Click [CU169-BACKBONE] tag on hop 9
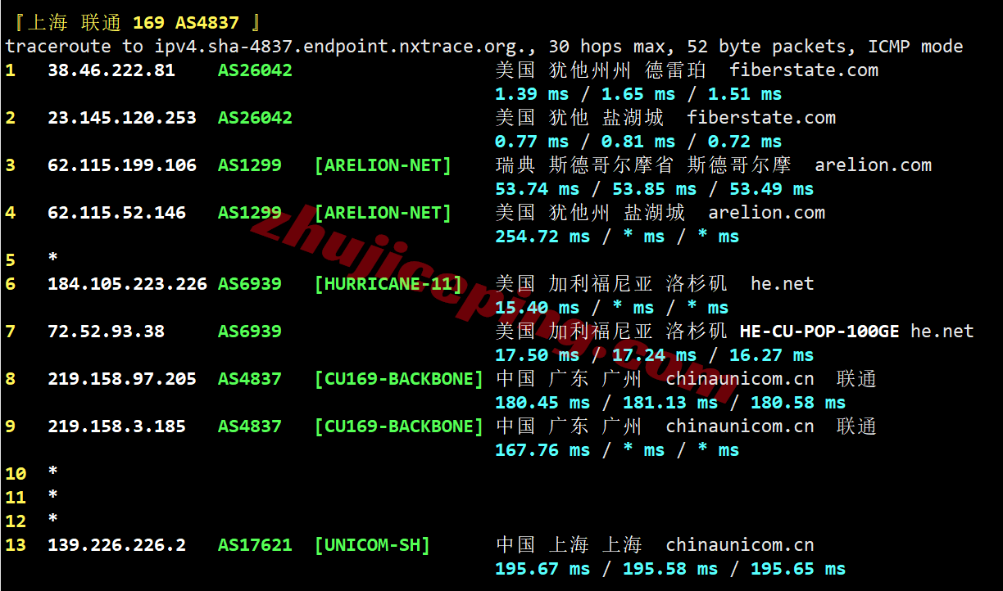The image size is (1003, 591). 399,426
